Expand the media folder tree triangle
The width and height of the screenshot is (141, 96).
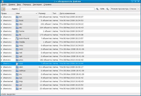[x=1, y=42]
